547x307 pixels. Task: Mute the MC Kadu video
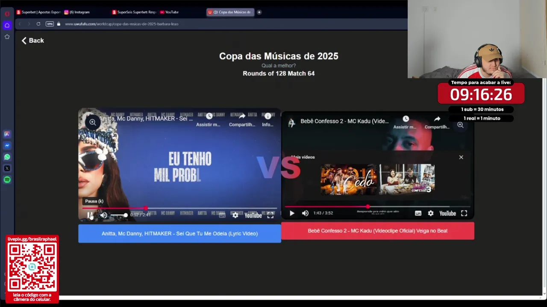[305, 213]
